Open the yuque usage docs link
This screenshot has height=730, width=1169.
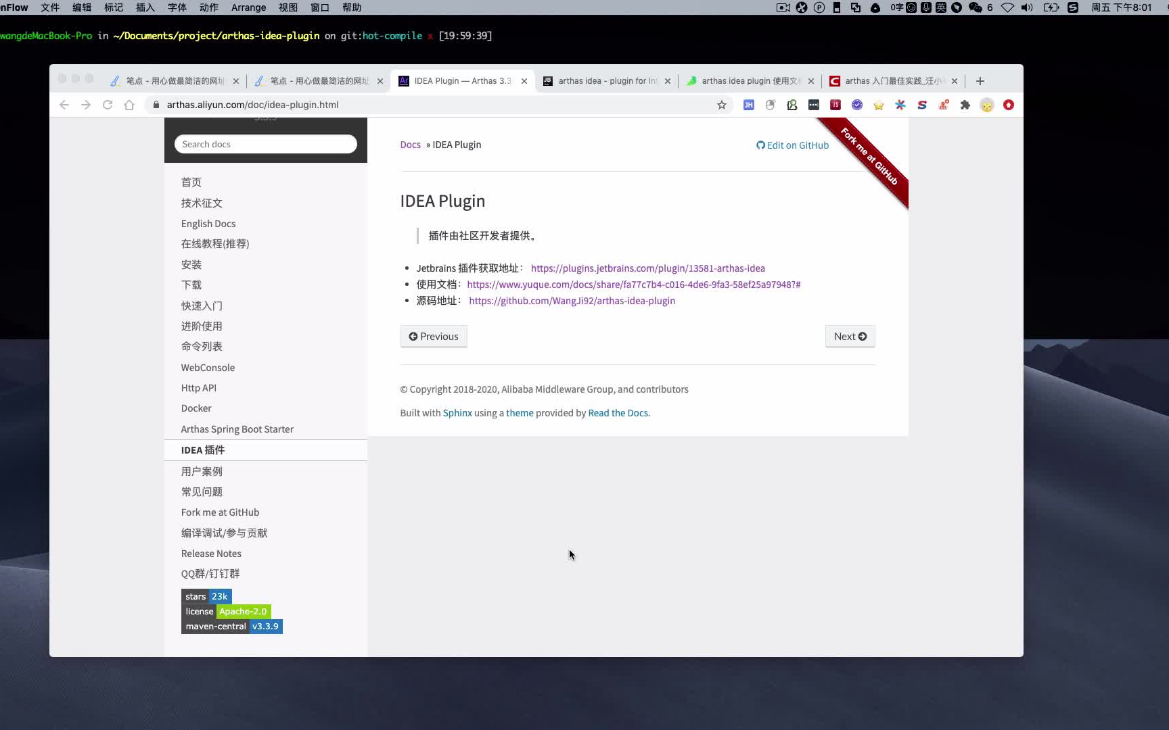click(x=633, y=284)
